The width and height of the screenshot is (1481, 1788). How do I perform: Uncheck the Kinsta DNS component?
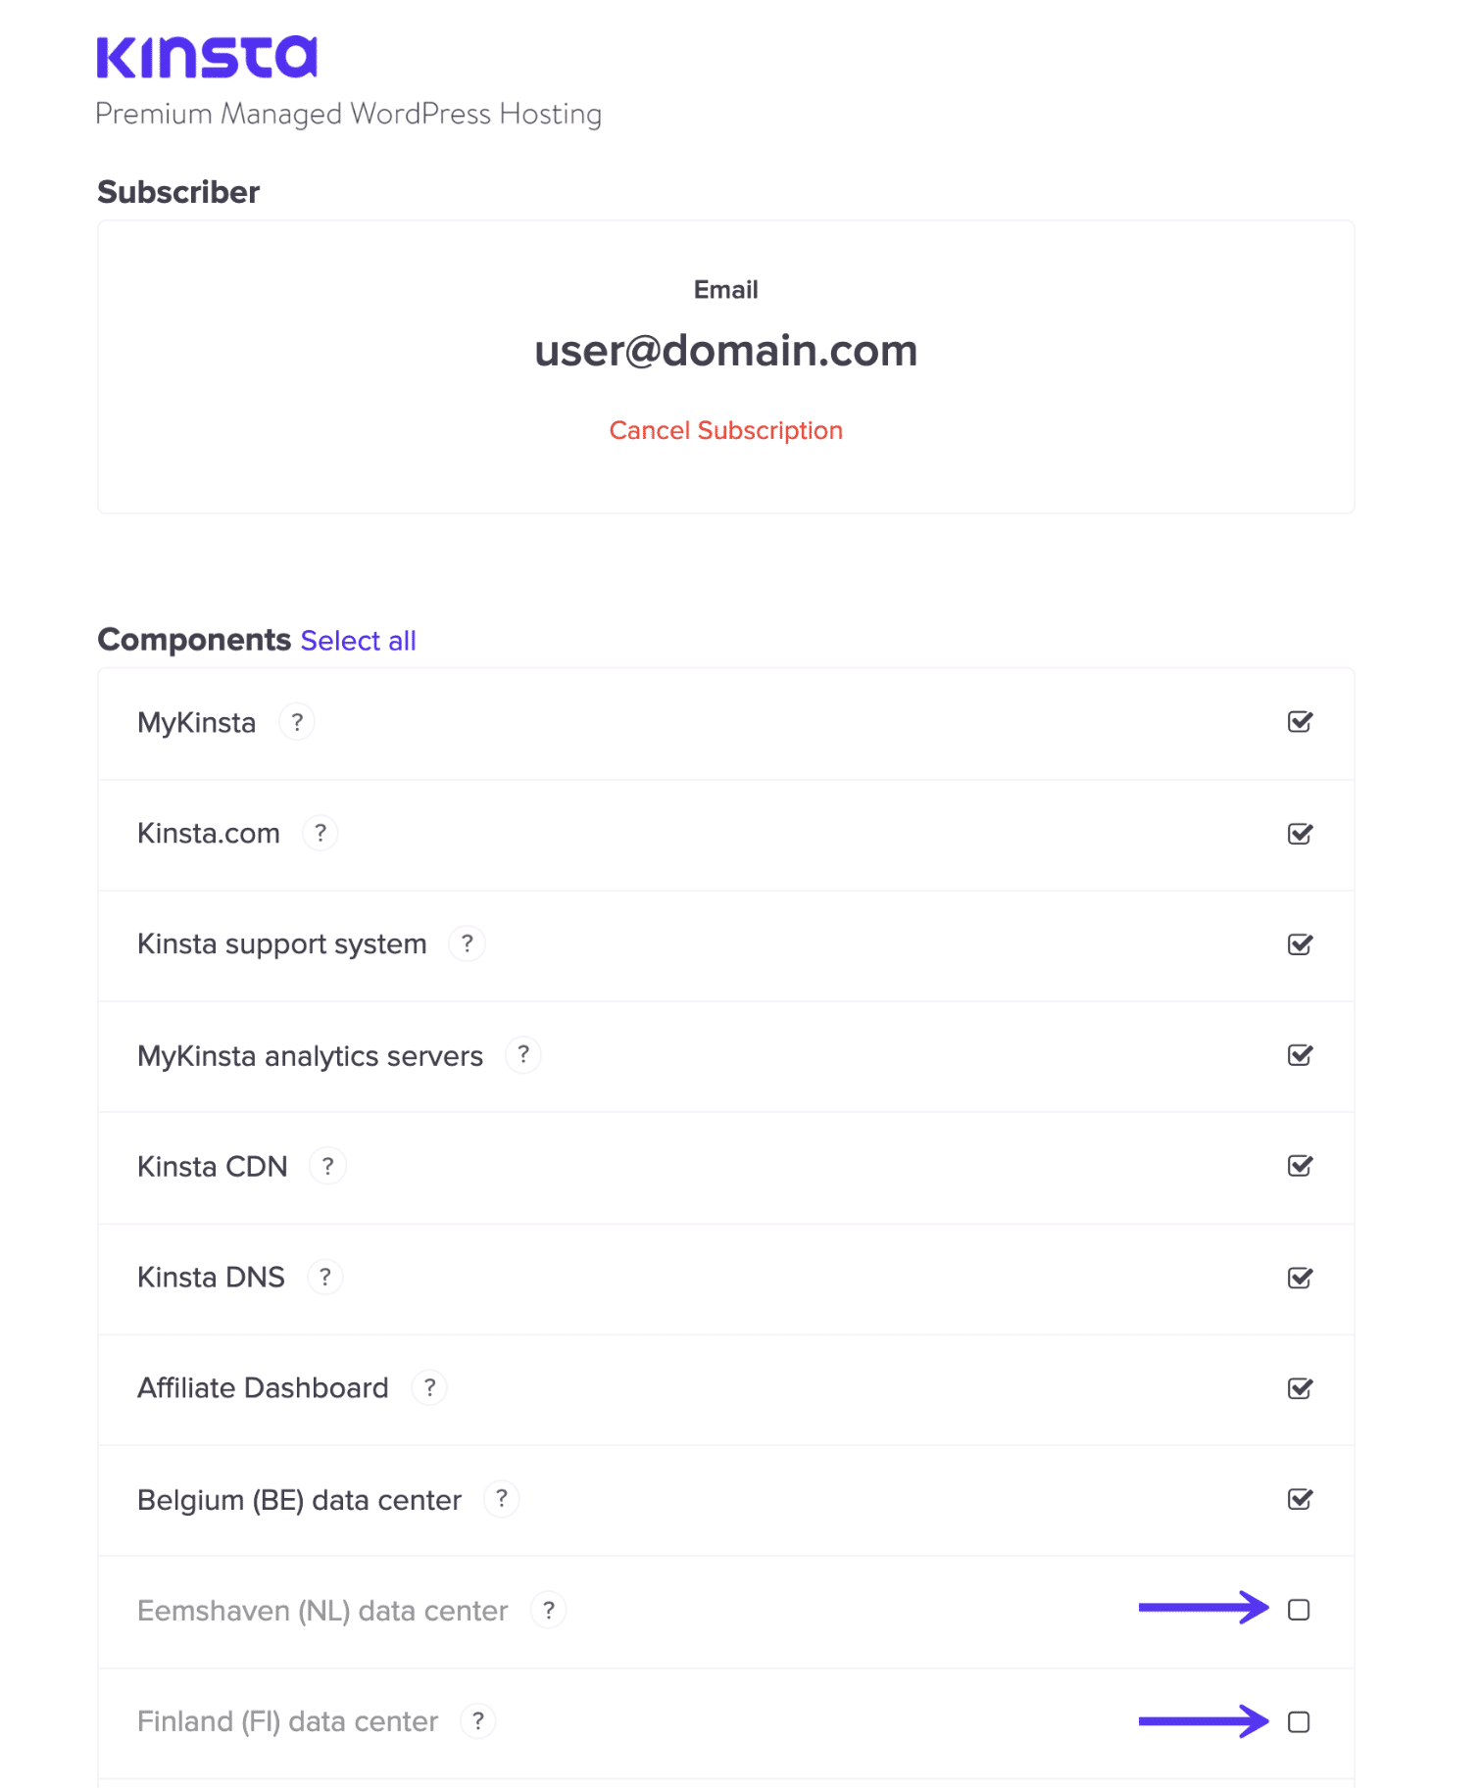coord(1300,1277)
